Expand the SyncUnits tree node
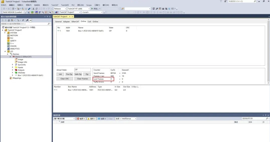Screen dimensions: 270x142 point(12,65)
